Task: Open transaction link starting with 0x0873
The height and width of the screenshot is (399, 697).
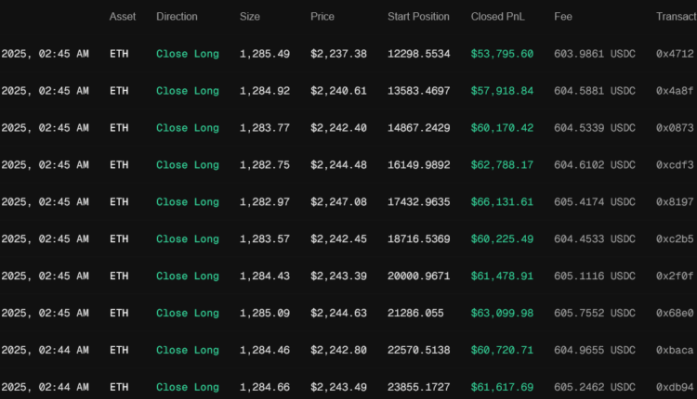Action: tap(675, 128)
